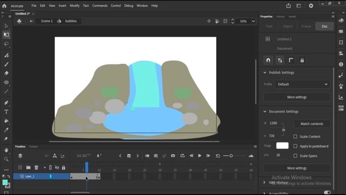
Task: Expand the SWF History section
Action: click(264, 183)
